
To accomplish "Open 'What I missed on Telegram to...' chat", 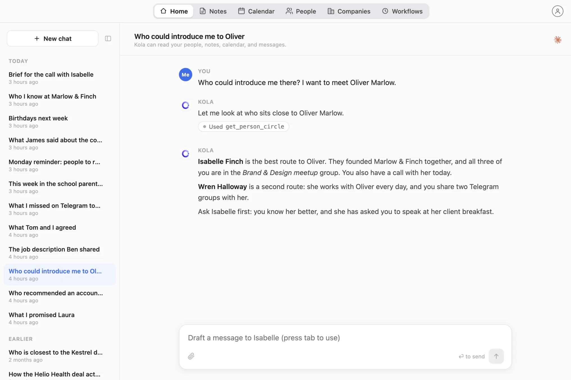I will (x=60, y=209).
